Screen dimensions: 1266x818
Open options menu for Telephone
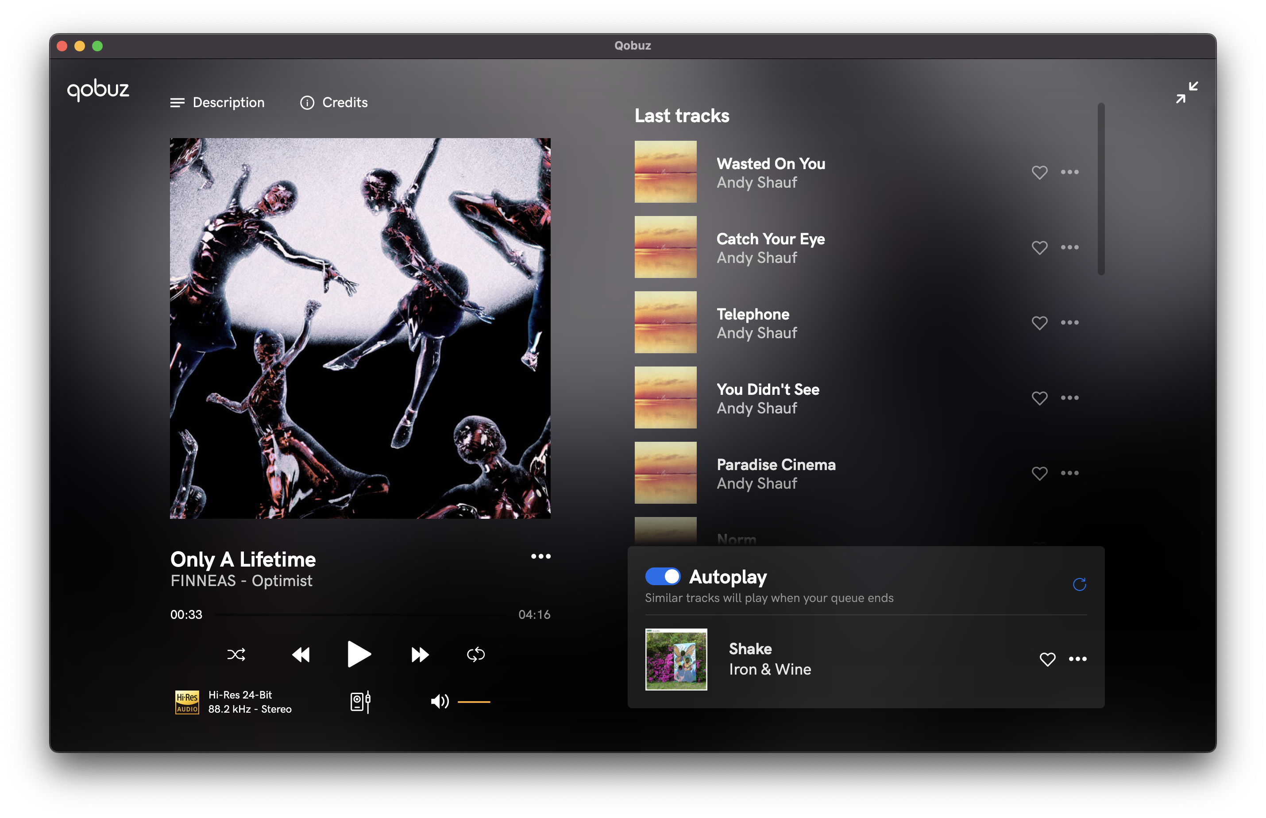[x=1070, y=322]
